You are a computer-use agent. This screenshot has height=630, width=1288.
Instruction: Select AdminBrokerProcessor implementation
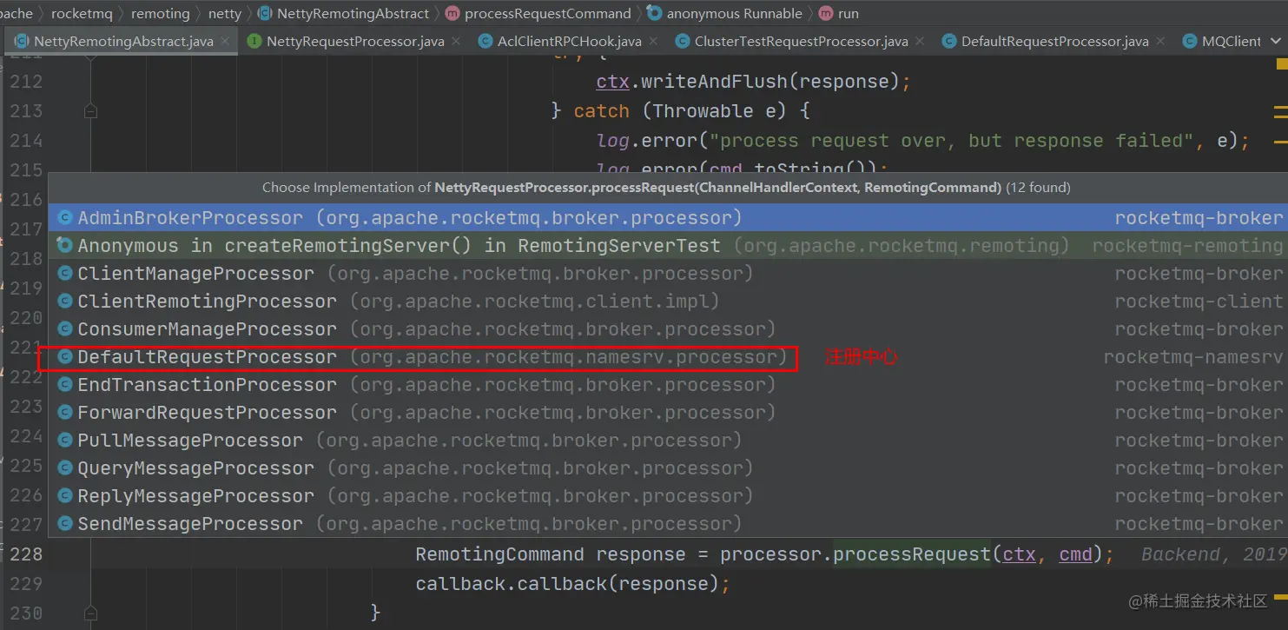[x=668, y=217]
